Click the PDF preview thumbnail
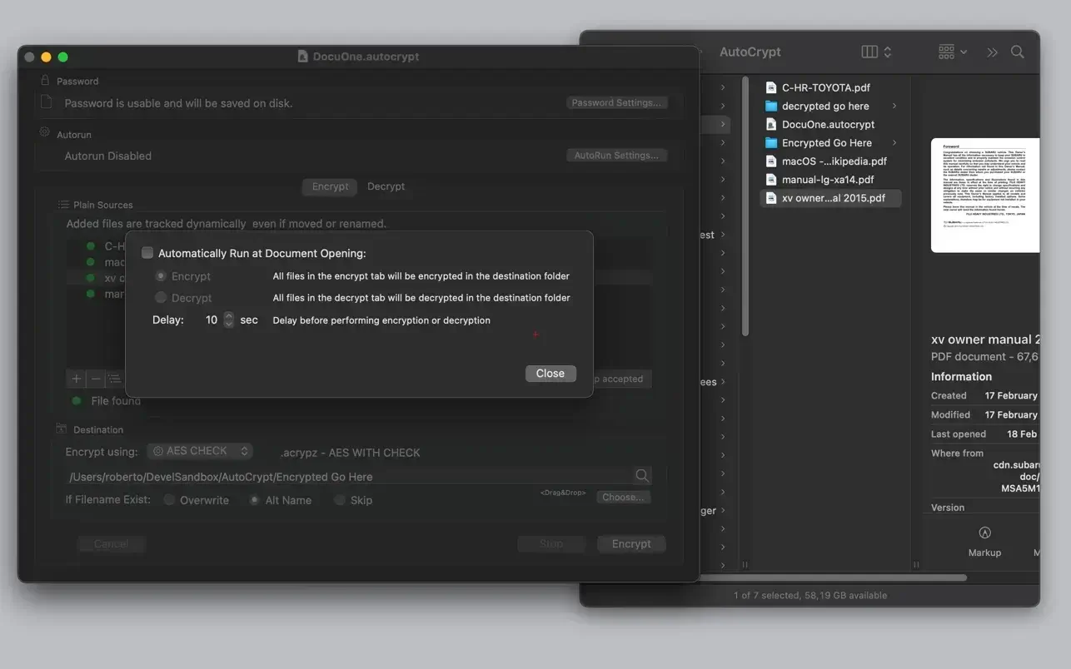1071x669 pixels. click(984, 195)
